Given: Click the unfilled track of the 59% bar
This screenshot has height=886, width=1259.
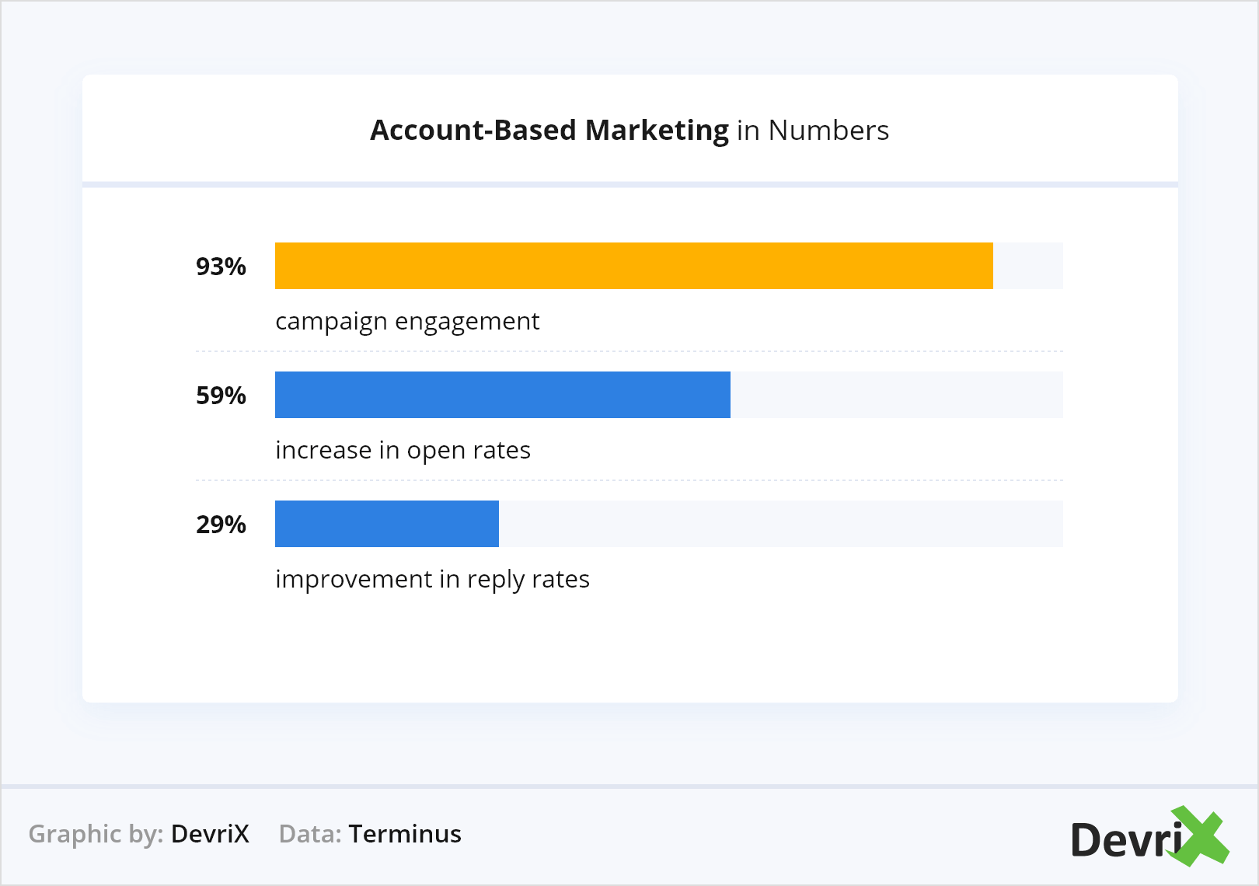Looking at the screenshot, I should tap(896, 395).
